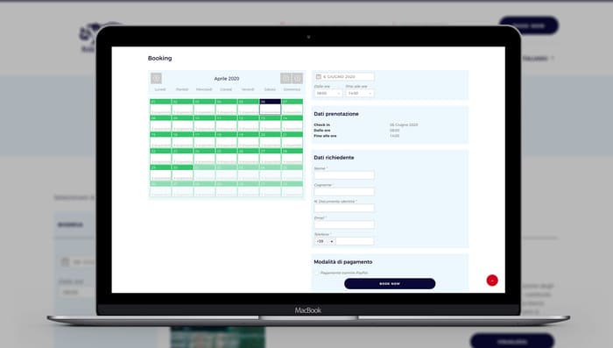Select day 15 in the calendar

click(x=160, y=139)
